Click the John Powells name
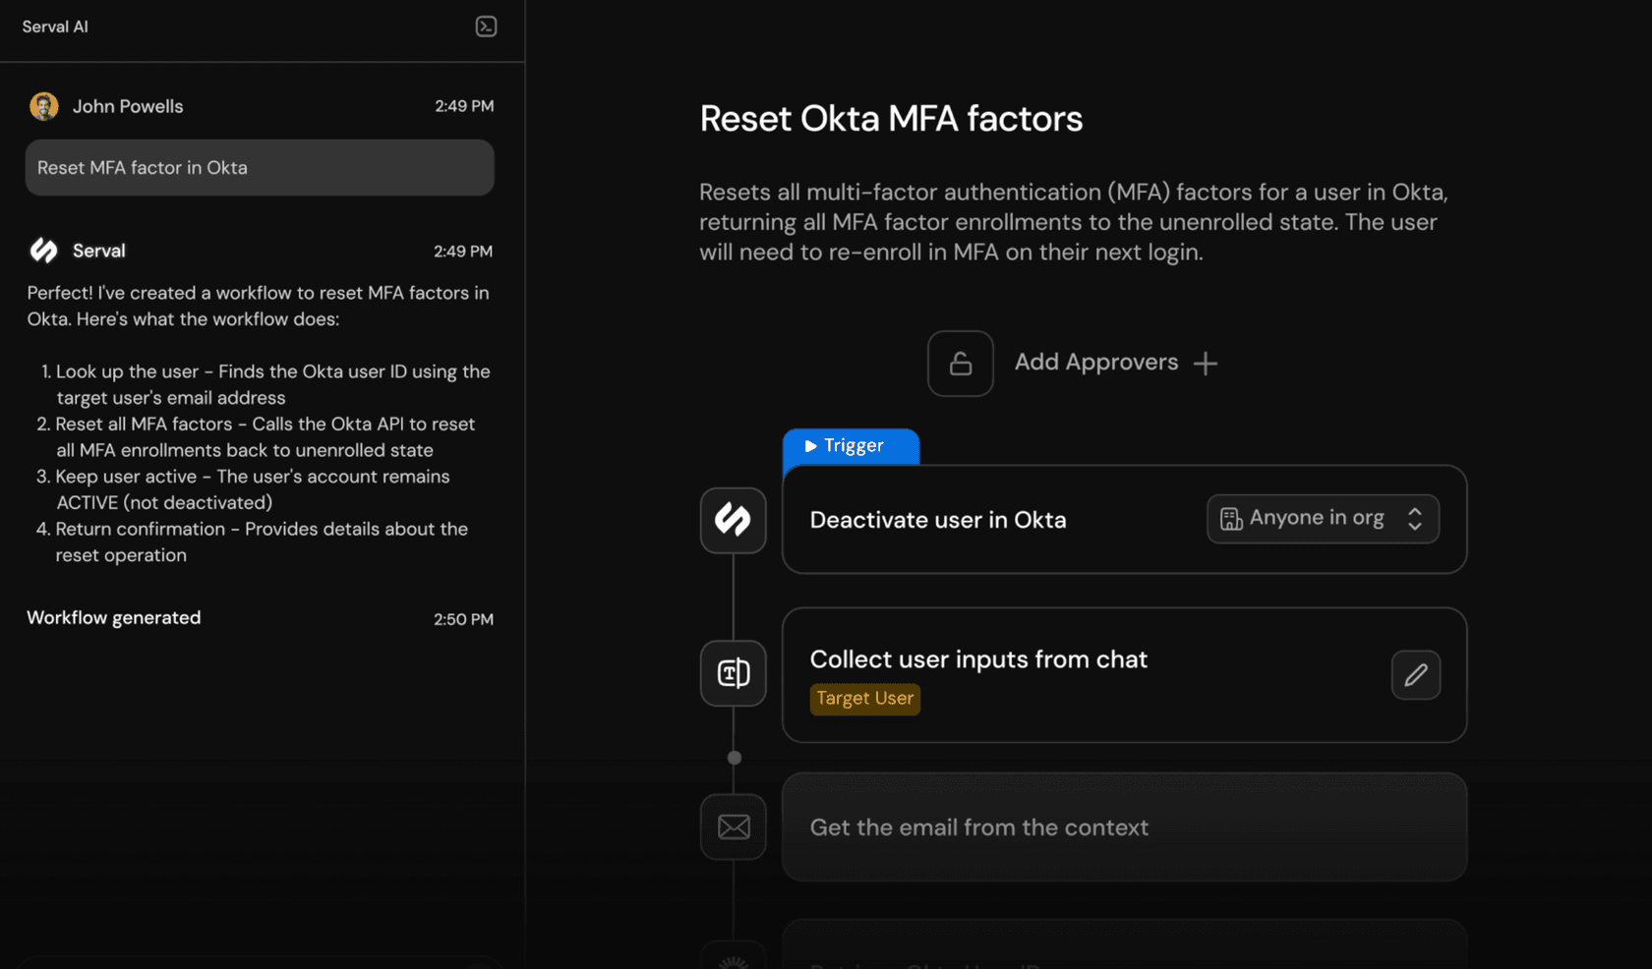The width and height of the screenshot is (1652, 969). (x=128, y=106)
